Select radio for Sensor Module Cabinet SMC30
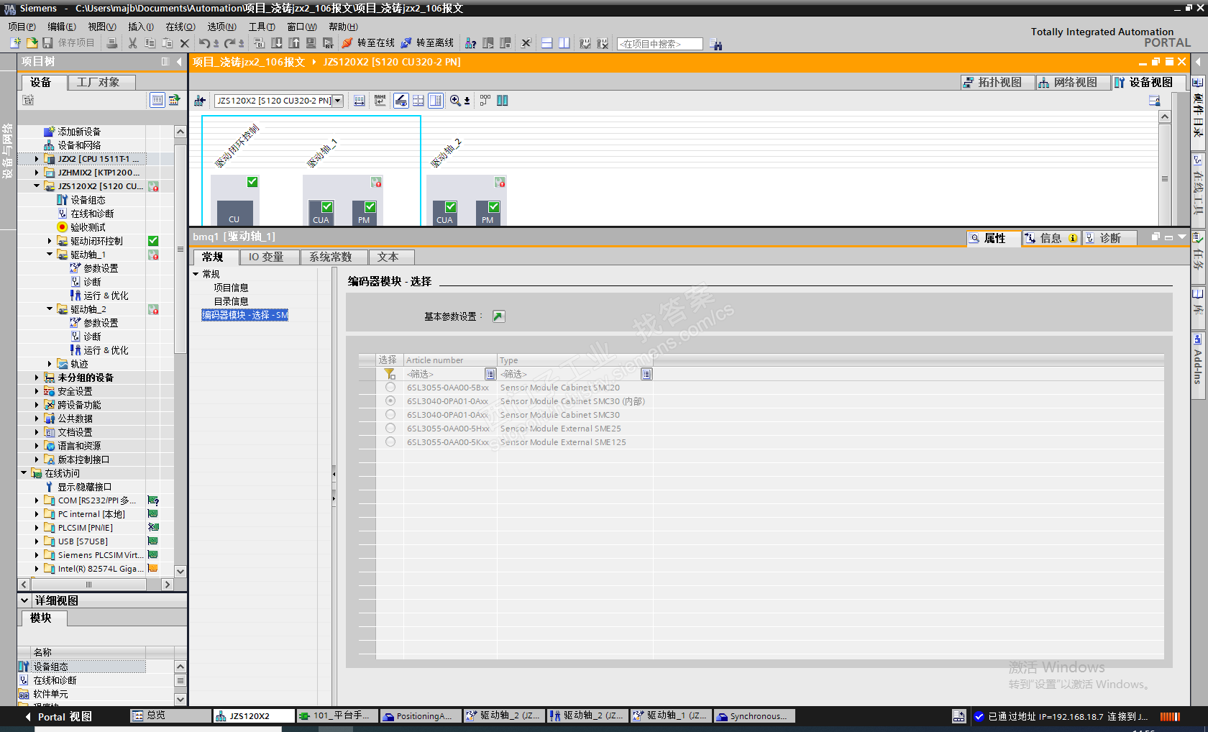 click(390, 415)
